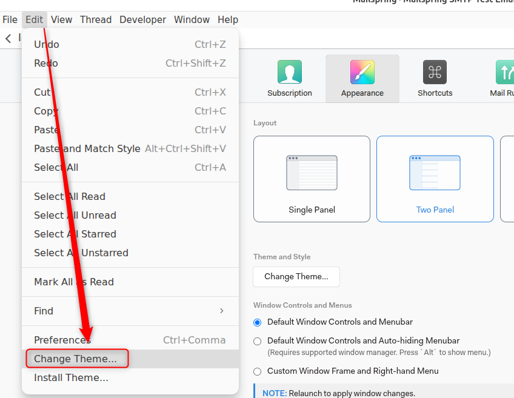The width and height of the screenshot is (514, 398).
Task: Select Default Window Controls and Menubar
Action: coord(257,322)
